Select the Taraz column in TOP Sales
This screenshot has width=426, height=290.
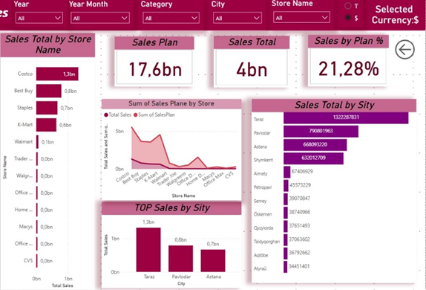[x=148, y=250]
